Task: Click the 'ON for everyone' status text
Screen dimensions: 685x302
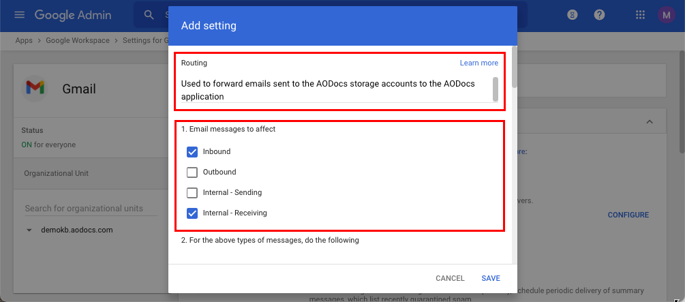Action: click(48, 145)
